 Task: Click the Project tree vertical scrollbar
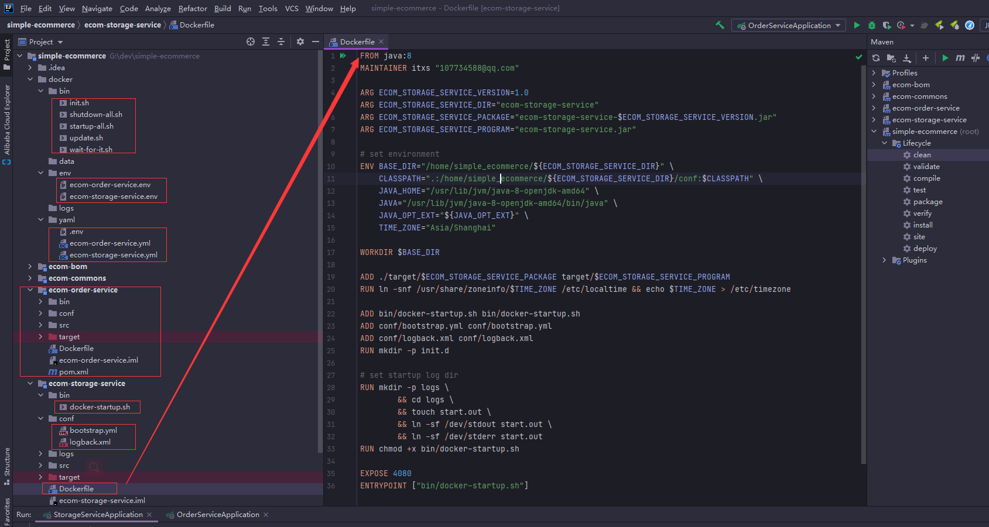click(320, 252)
